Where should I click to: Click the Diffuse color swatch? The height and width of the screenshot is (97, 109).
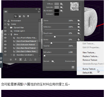(57, 4)
